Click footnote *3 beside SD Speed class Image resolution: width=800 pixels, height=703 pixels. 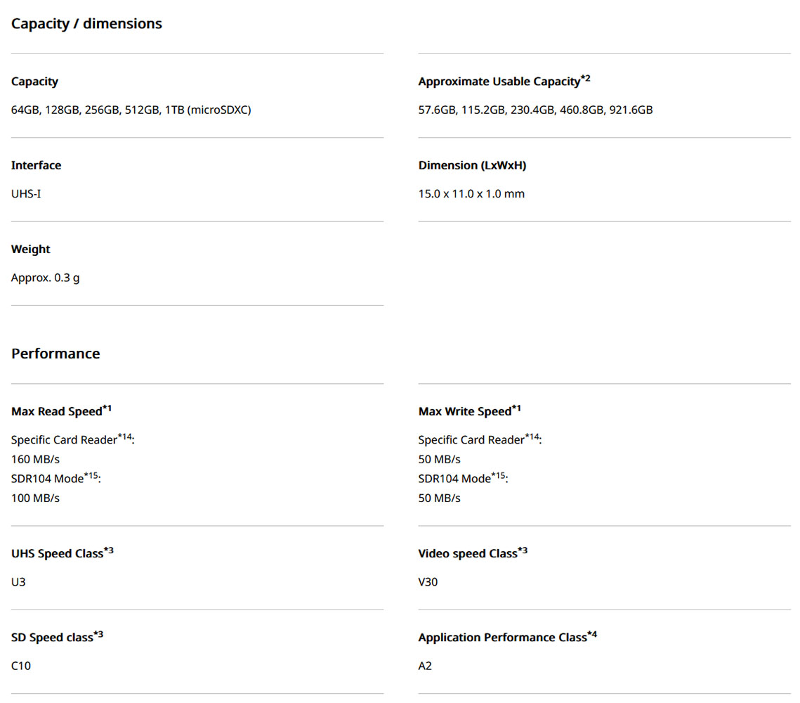click(98, 634)
